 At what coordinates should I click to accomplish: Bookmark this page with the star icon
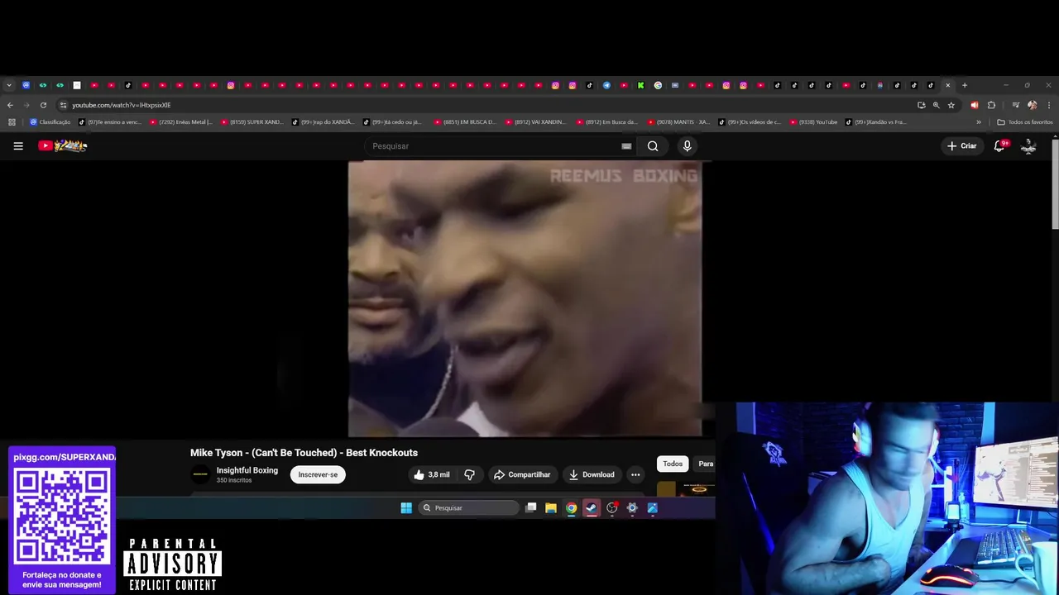tap(951, 105)
